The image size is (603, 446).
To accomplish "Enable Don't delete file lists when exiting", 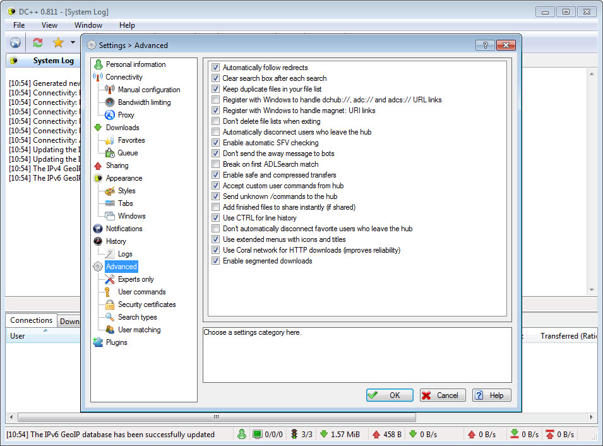I will coord(216,121).
